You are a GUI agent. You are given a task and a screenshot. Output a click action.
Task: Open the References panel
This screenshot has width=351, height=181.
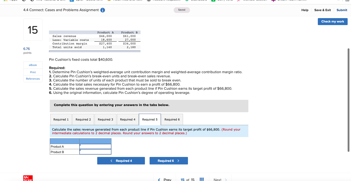click(33, 79)
